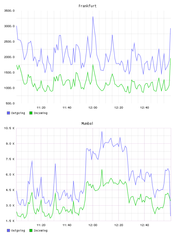Click the 2000.0 axis value in Frankfurt chart

(x=9, y=57)
